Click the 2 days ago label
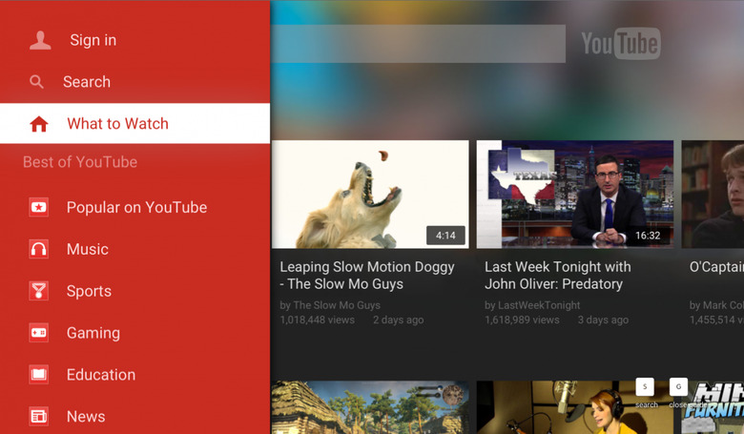The height and width of the screenshot is (434, 744). (x=398, y=320)
